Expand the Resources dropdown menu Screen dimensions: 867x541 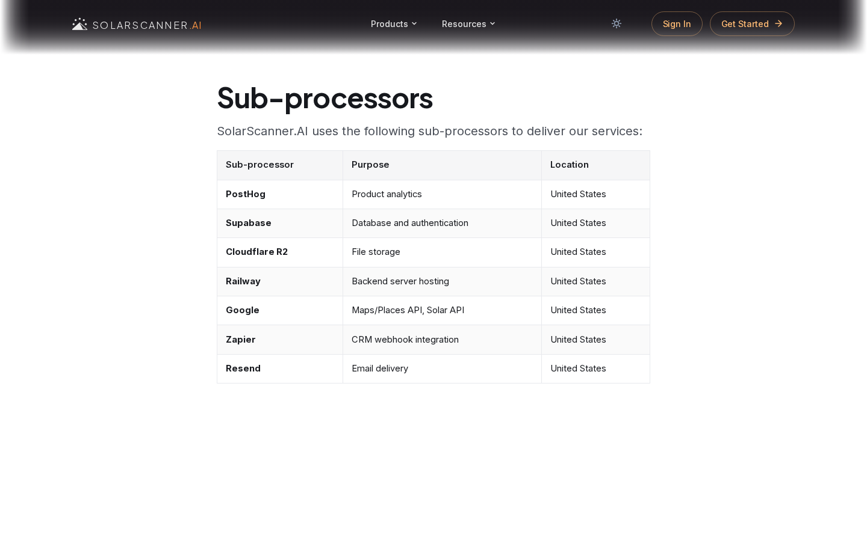[468, 24]
